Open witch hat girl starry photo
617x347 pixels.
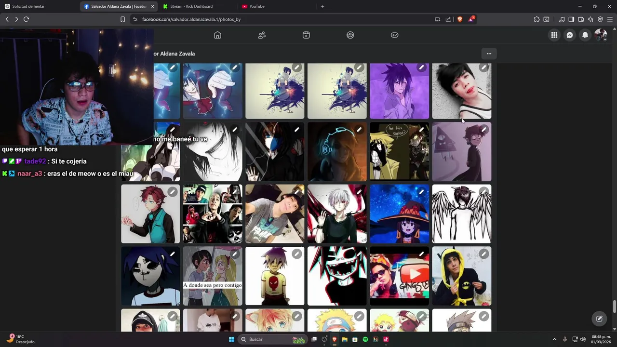399,214
